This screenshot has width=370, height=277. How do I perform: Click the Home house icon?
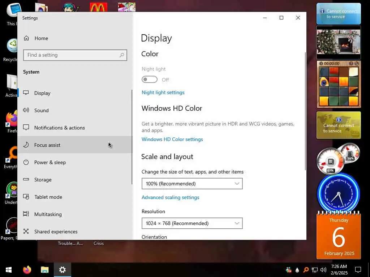coord(26,38)
